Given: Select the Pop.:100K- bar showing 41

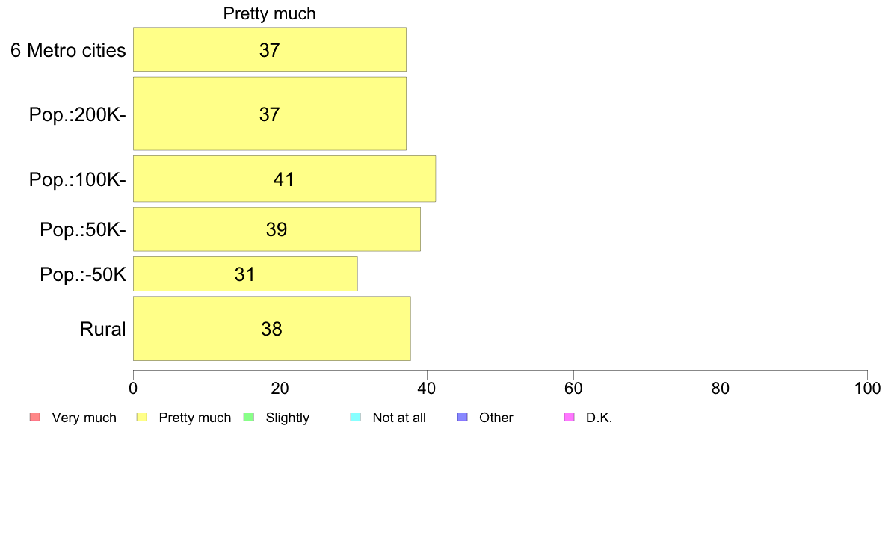Looking at the screenshot, I should click(284, 179).
